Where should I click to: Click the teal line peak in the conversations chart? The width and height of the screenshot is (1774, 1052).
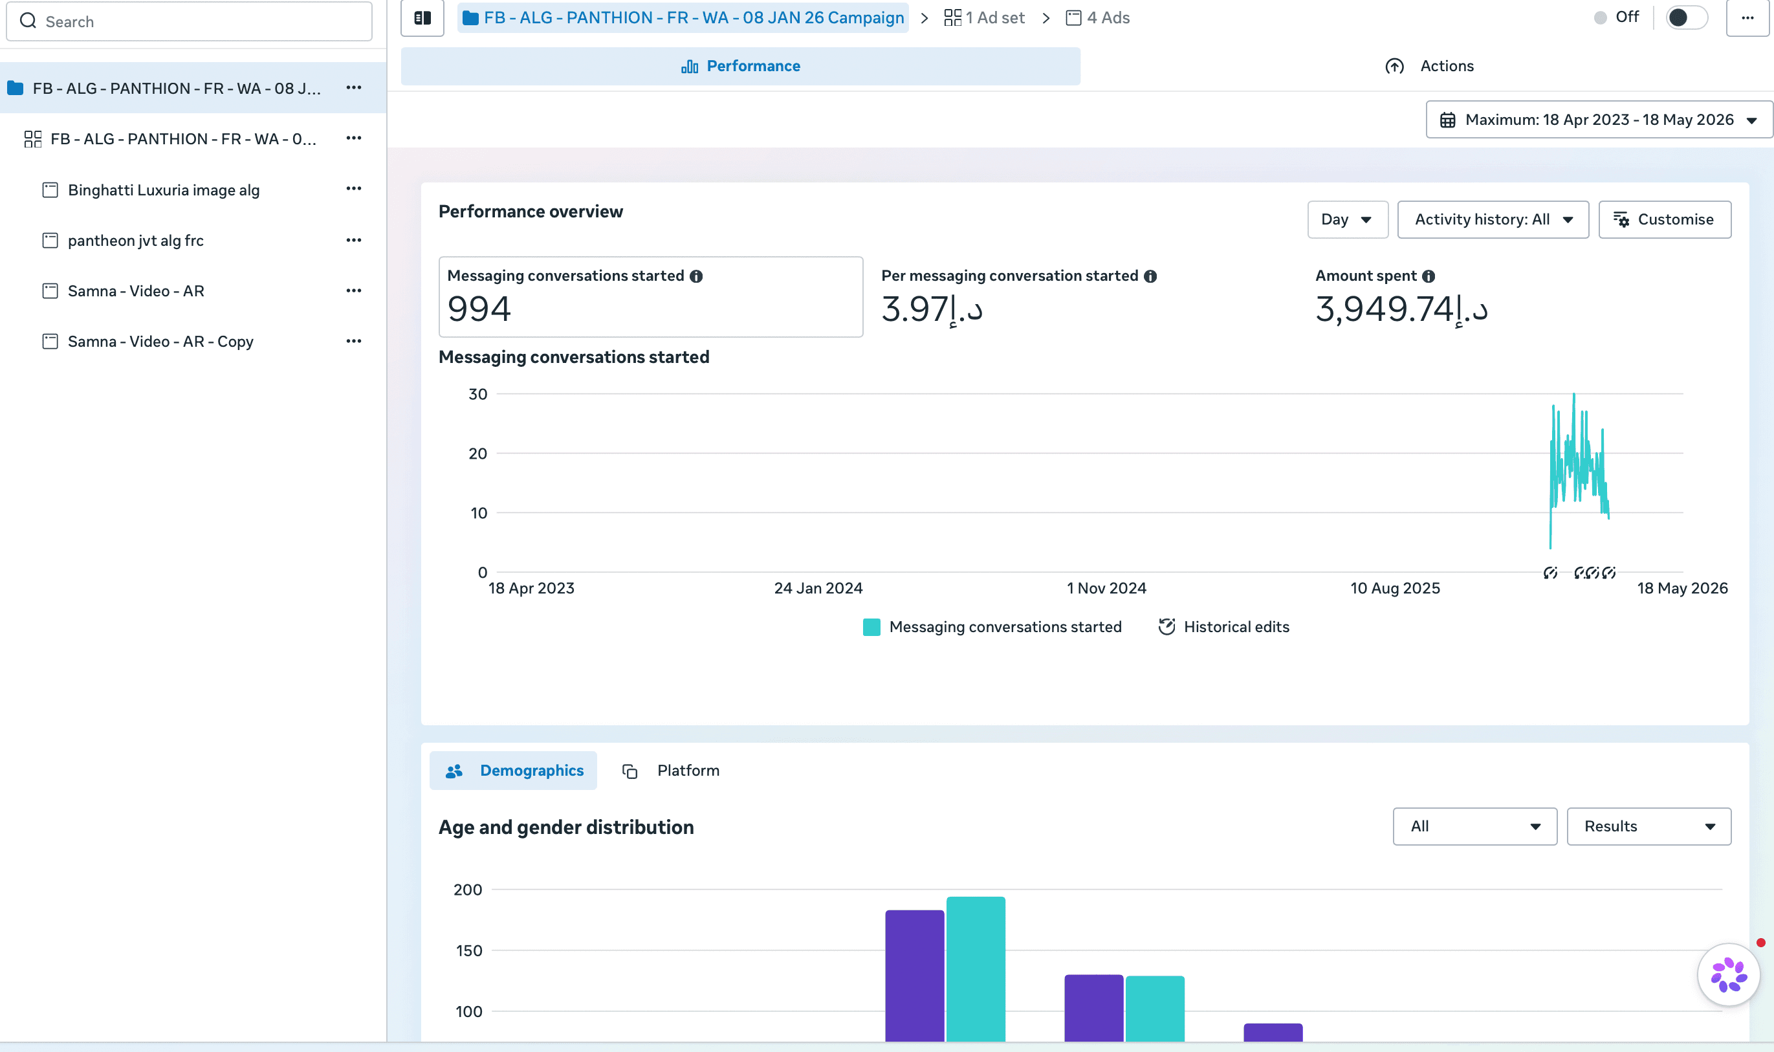[1574, 395]
